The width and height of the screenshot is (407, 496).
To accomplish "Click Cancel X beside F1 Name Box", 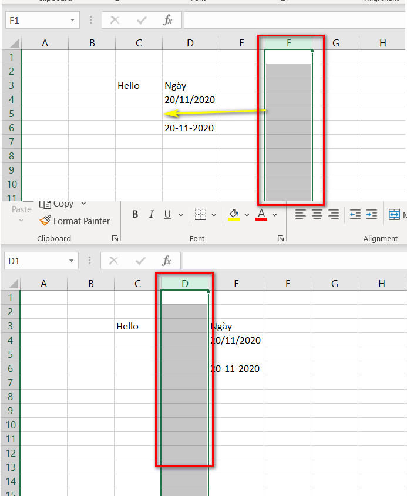I will pos(115,20).
